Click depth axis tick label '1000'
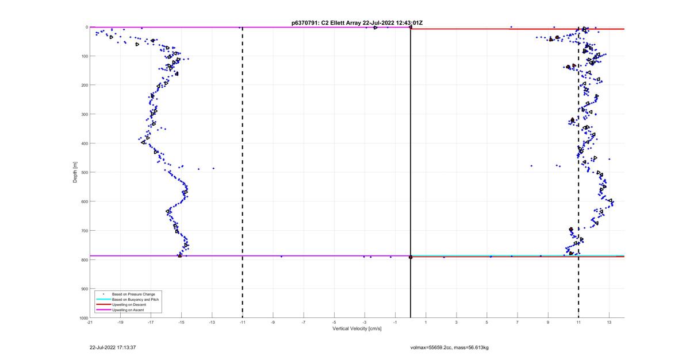 tap(83, 318)
